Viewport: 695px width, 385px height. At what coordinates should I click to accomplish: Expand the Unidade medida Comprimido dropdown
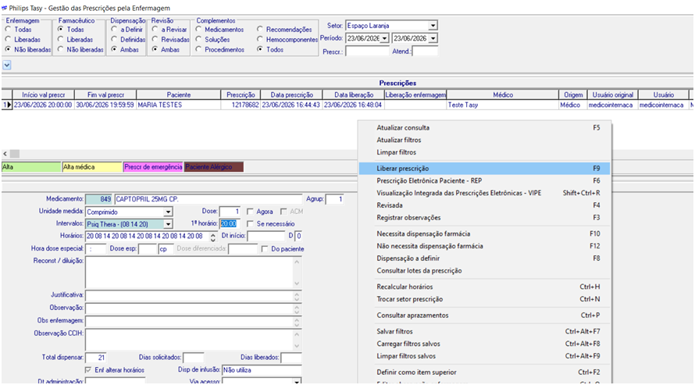pos(168,212)
